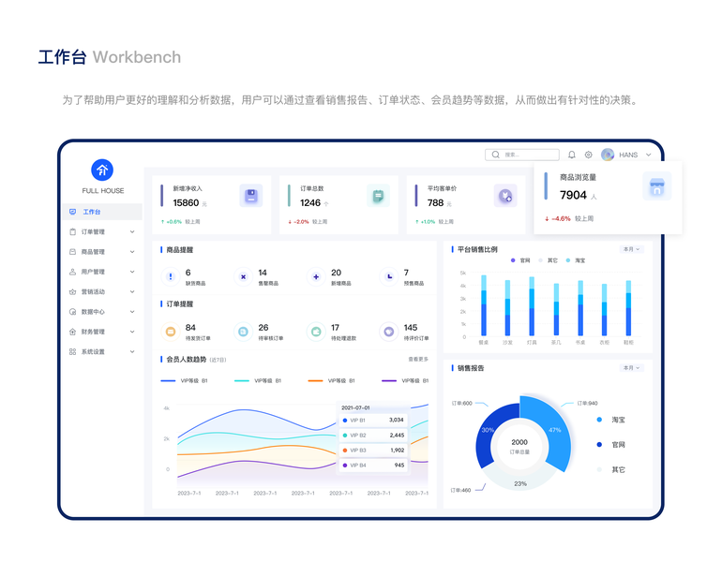This screenshot has height=562, width=722.
Task: Toggle 官网 legend in 平台销售比例 chart
Action: click(520, 260)
